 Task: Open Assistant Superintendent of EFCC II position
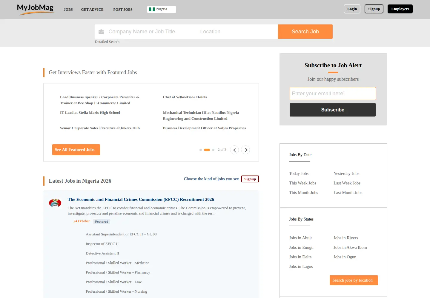pos(121,234)
